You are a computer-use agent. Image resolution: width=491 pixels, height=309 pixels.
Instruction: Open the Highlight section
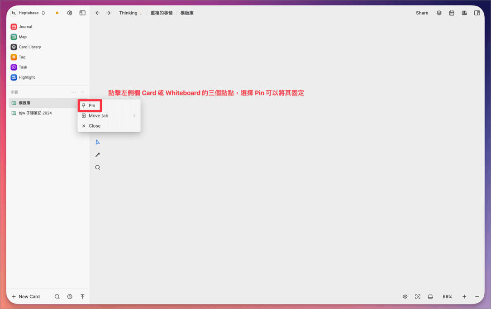(23, 77)
